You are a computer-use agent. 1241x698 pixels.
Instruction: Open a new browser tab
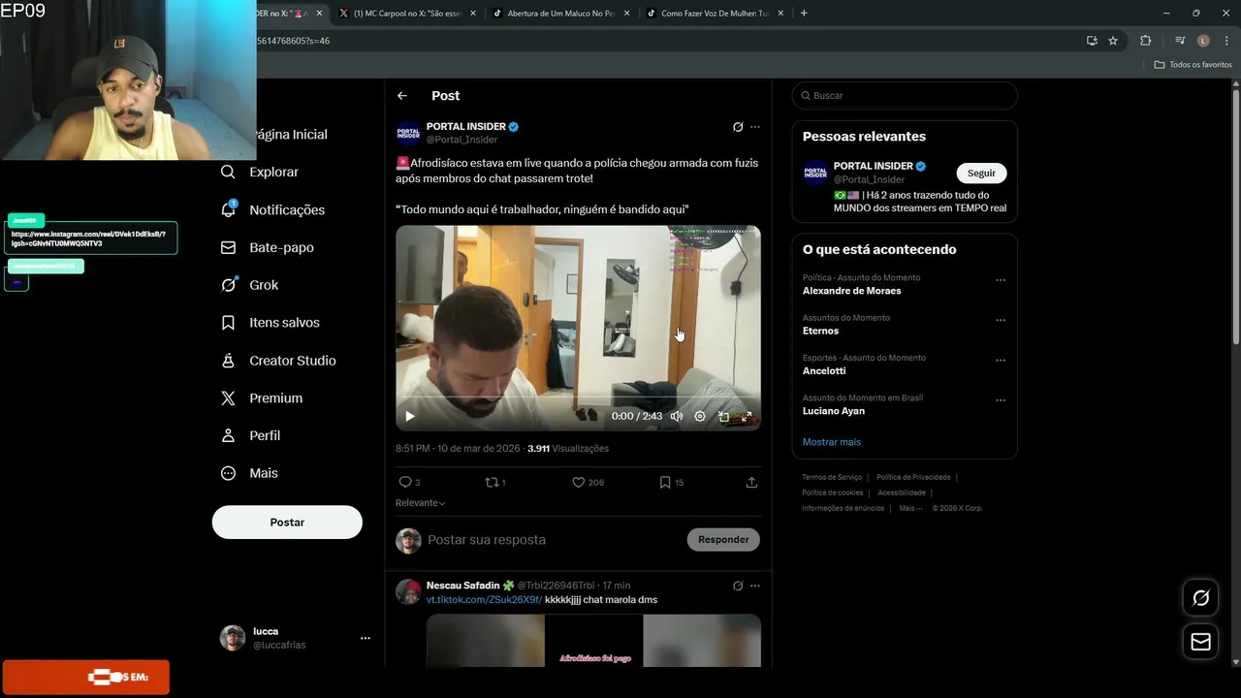[804, 14]
